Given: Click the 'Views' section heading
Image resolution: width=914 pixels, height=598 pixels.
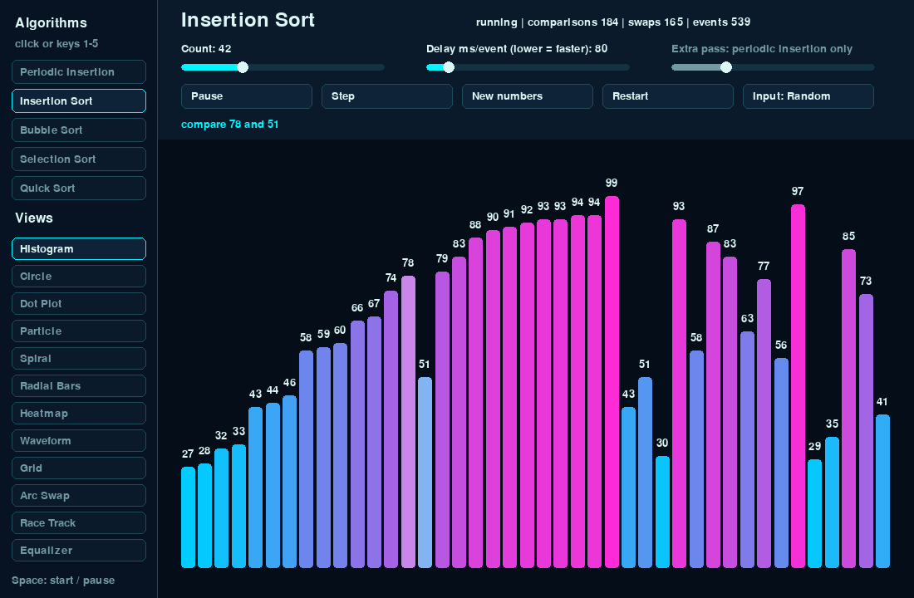Looking at the screenshot, I should (34, 218).
